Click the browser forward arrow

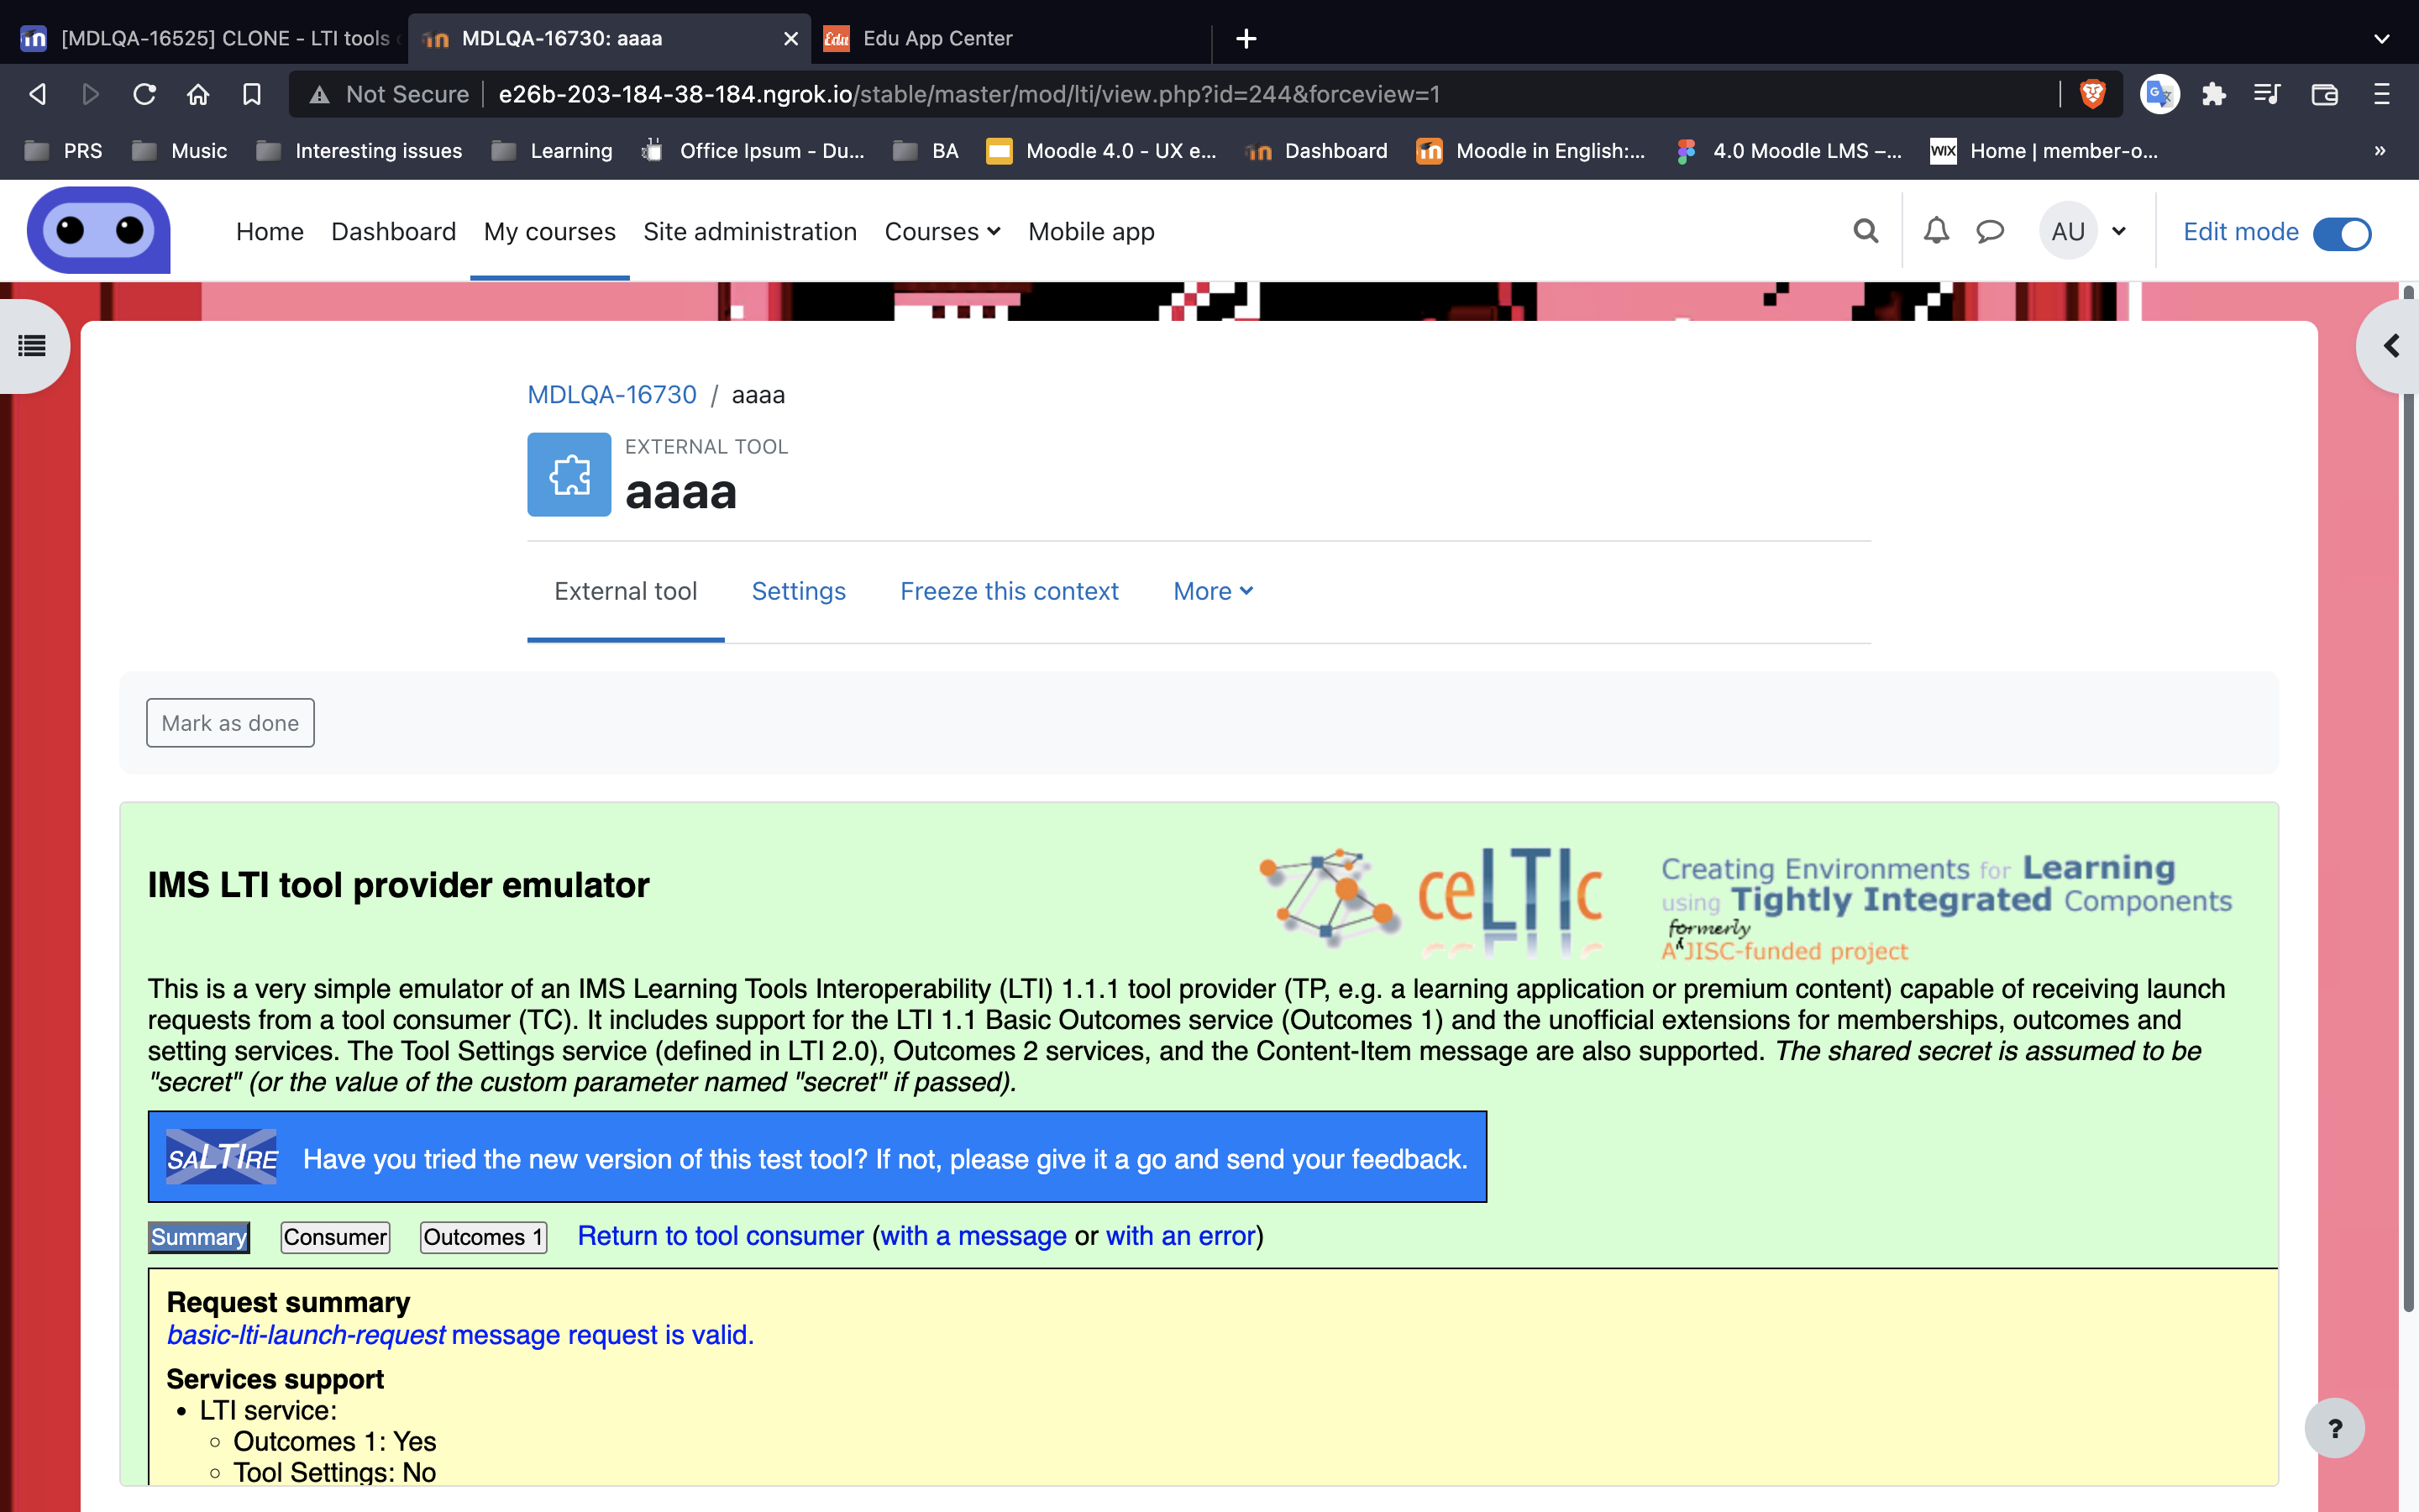(90, 94)
